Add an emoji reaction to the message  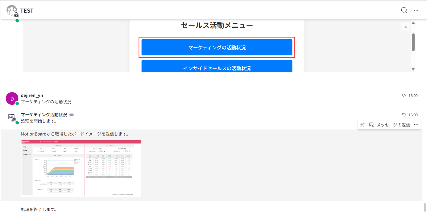point(363,125)
